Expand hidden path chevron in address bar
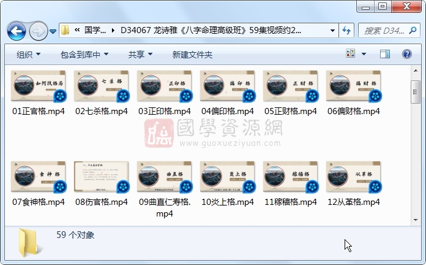 [x=77, y=30]
